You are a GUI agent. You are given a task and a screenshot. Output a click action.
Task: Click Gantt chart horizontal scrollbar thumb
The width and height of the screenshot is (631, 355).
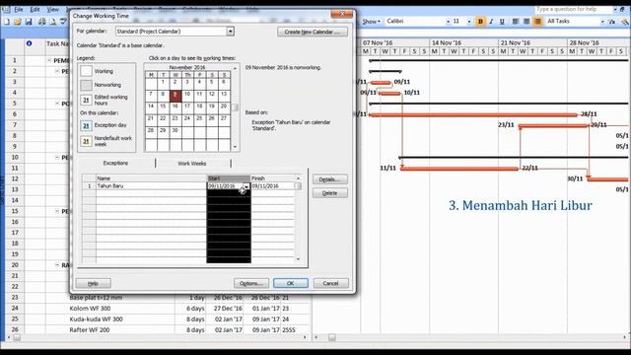pos(331,337)
